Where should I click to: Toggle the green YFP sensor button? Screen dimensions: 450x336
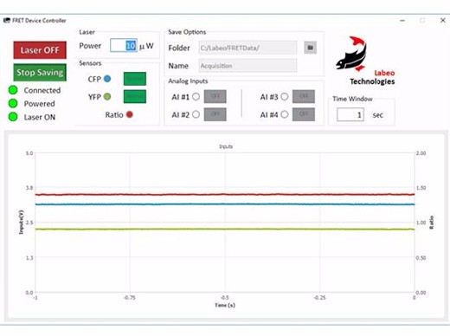pos(135,96)
